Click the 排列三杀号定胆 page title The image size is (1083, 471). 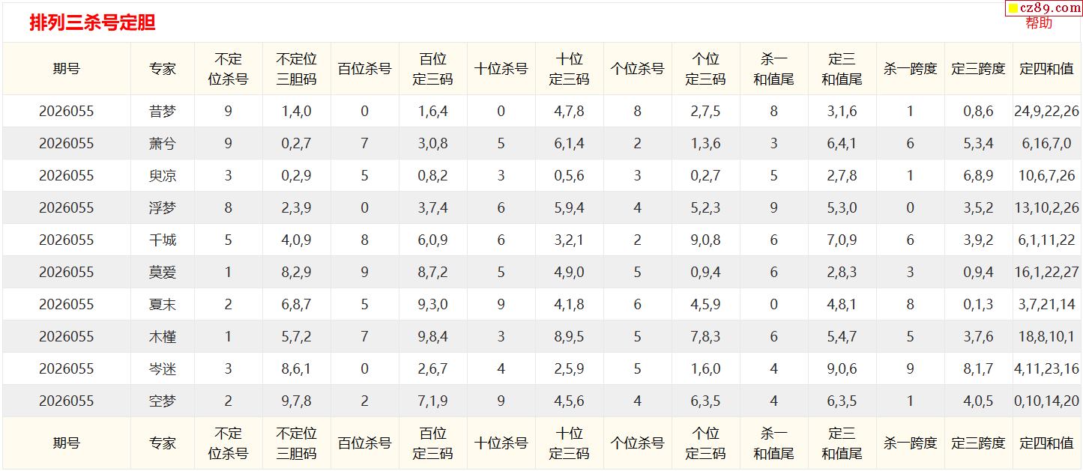[92, 22]
